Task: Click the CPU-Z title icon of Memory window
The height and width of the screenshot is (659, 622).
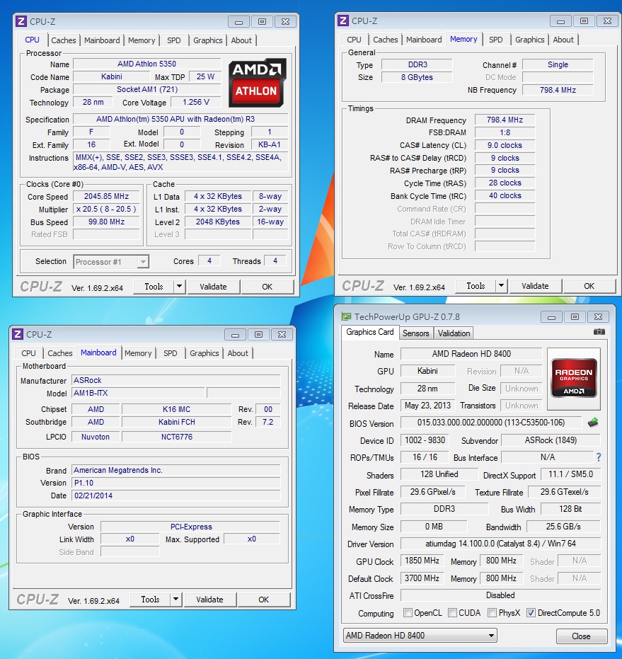Action: coord(343,21)
